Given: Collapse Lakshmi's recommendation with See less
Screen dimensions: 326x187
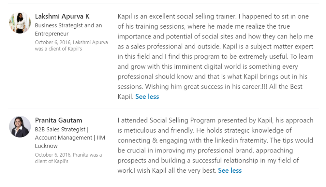Looking at the screenshot, I should tap(147, 97).
